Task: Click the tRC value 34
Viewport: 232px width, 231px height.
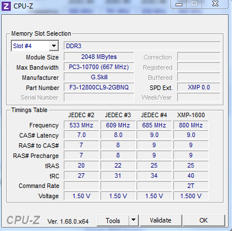Action: [x=154, y=176]
